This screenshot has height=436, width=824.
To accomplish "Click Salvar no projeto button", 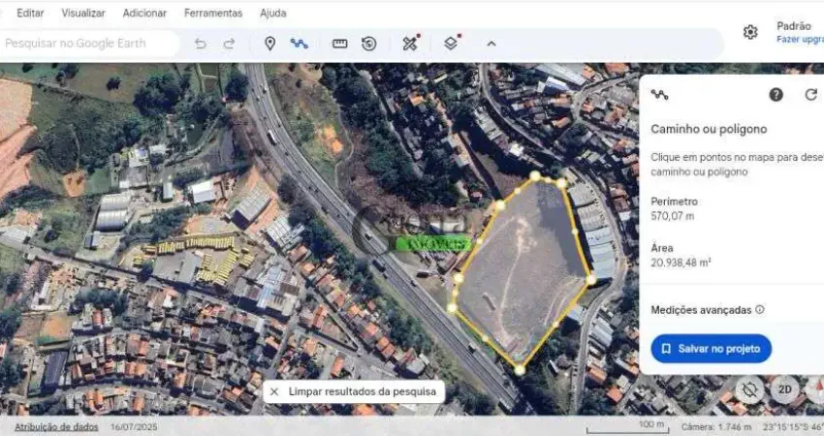I will tap(711, 349).
